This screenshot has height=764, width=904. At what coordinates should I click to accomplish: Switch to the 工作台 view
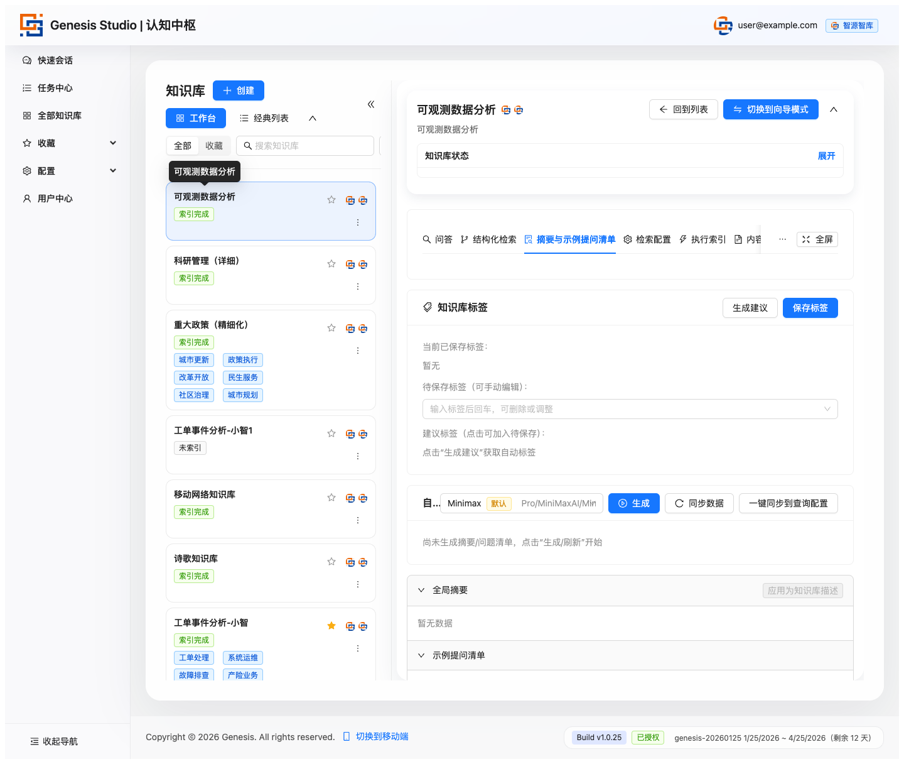click(x=196, y=118)
